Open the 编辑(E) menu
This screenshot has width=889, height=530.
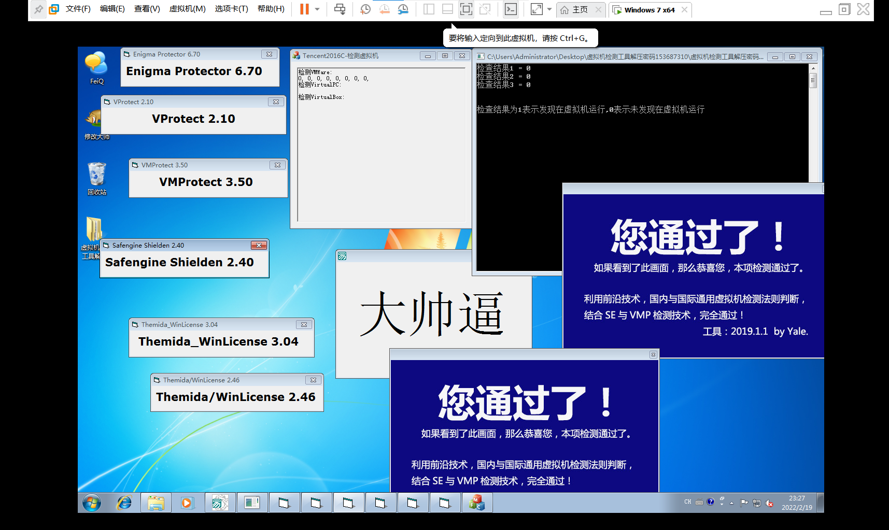point(112,9)
